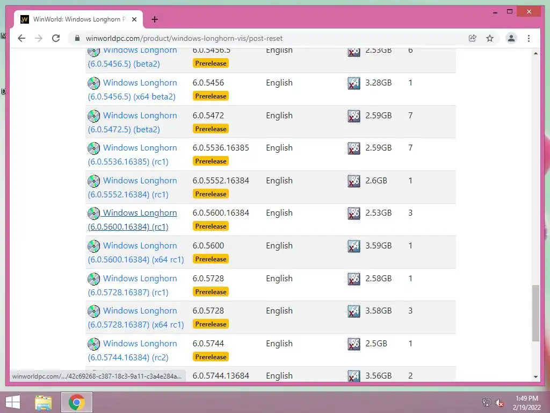550x413 pixels.
Task: Click the x86 architecture icon beside 2.58GB
Action: coord(354,279)
